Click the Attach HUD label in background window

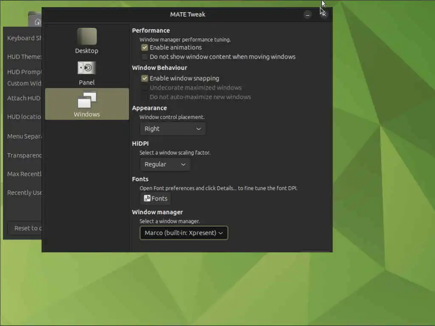point(24,98)
